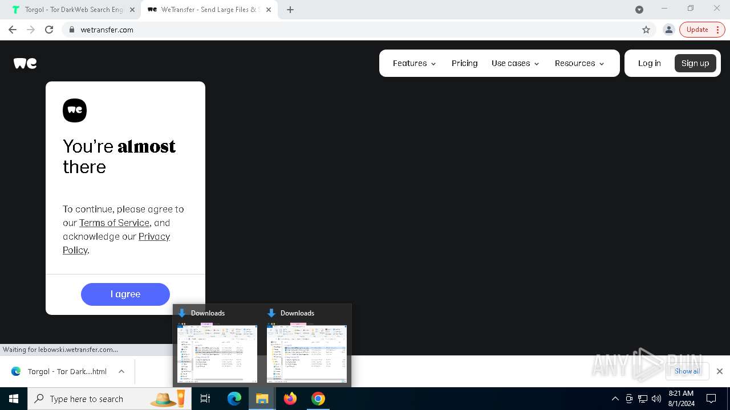
Task: Show hidden system tray icons
Action: pyautogui.click(x=615, y=399)
